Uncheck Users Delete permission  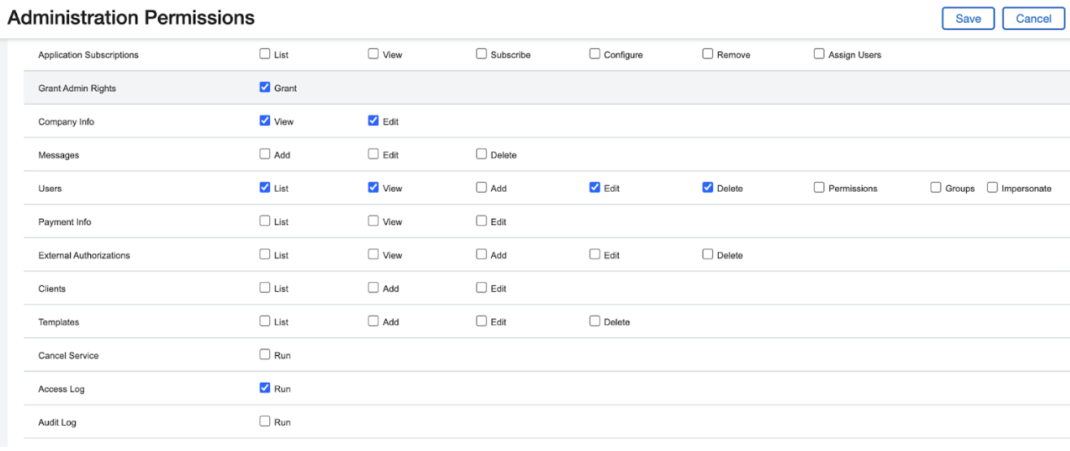(707, 187)
